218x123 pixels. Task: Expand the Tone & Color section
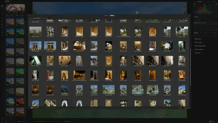click(198, 42)
